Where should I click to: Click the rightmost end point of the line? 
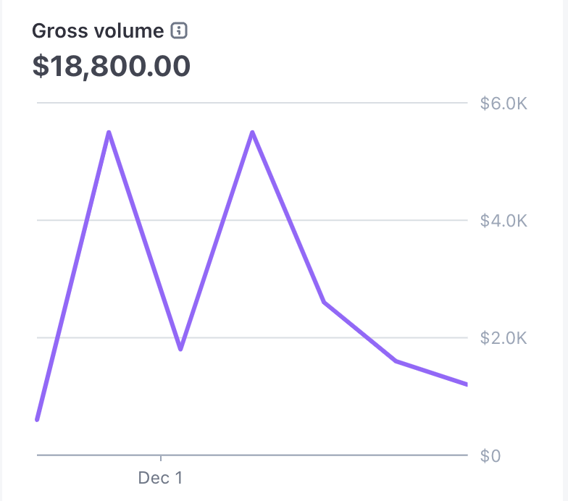(x=467, y=384)
